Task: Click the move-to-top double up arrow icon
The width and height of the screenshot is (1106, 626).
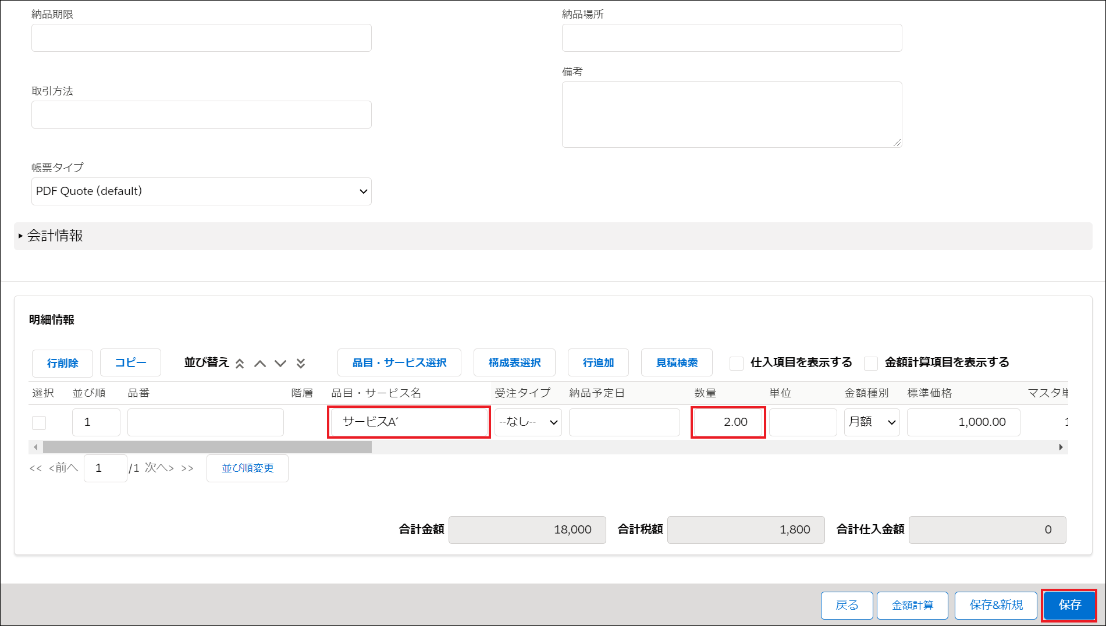Action: point(240,364)
